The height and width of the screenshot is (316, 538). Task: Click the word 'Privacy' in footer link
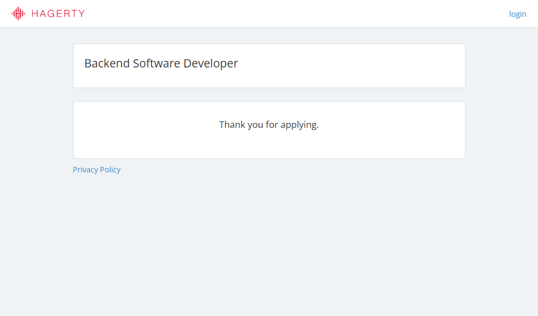[x=85, y=170]
